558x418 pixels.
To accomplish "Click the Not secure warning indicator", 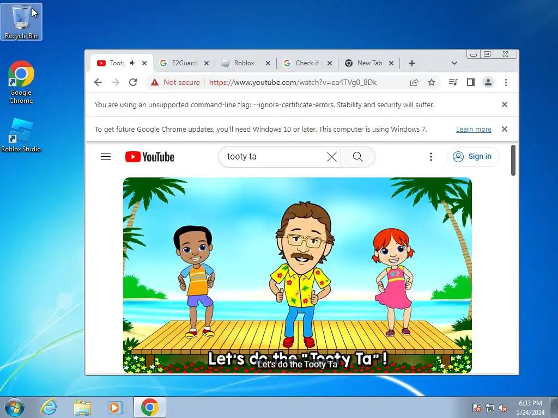I will [175, 82].
